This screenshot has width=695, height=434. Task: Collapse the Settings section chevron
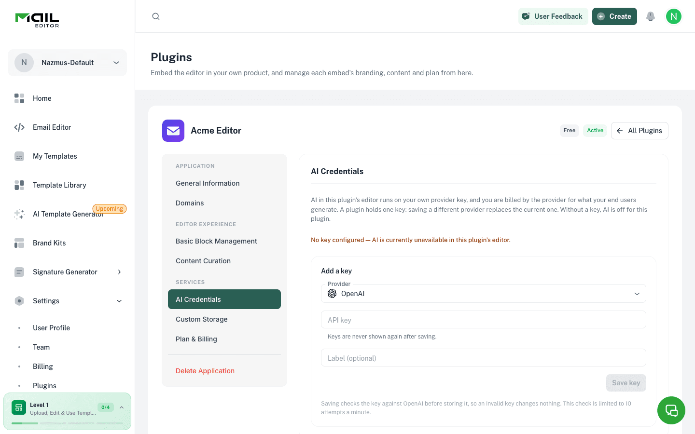pos(119,301)
